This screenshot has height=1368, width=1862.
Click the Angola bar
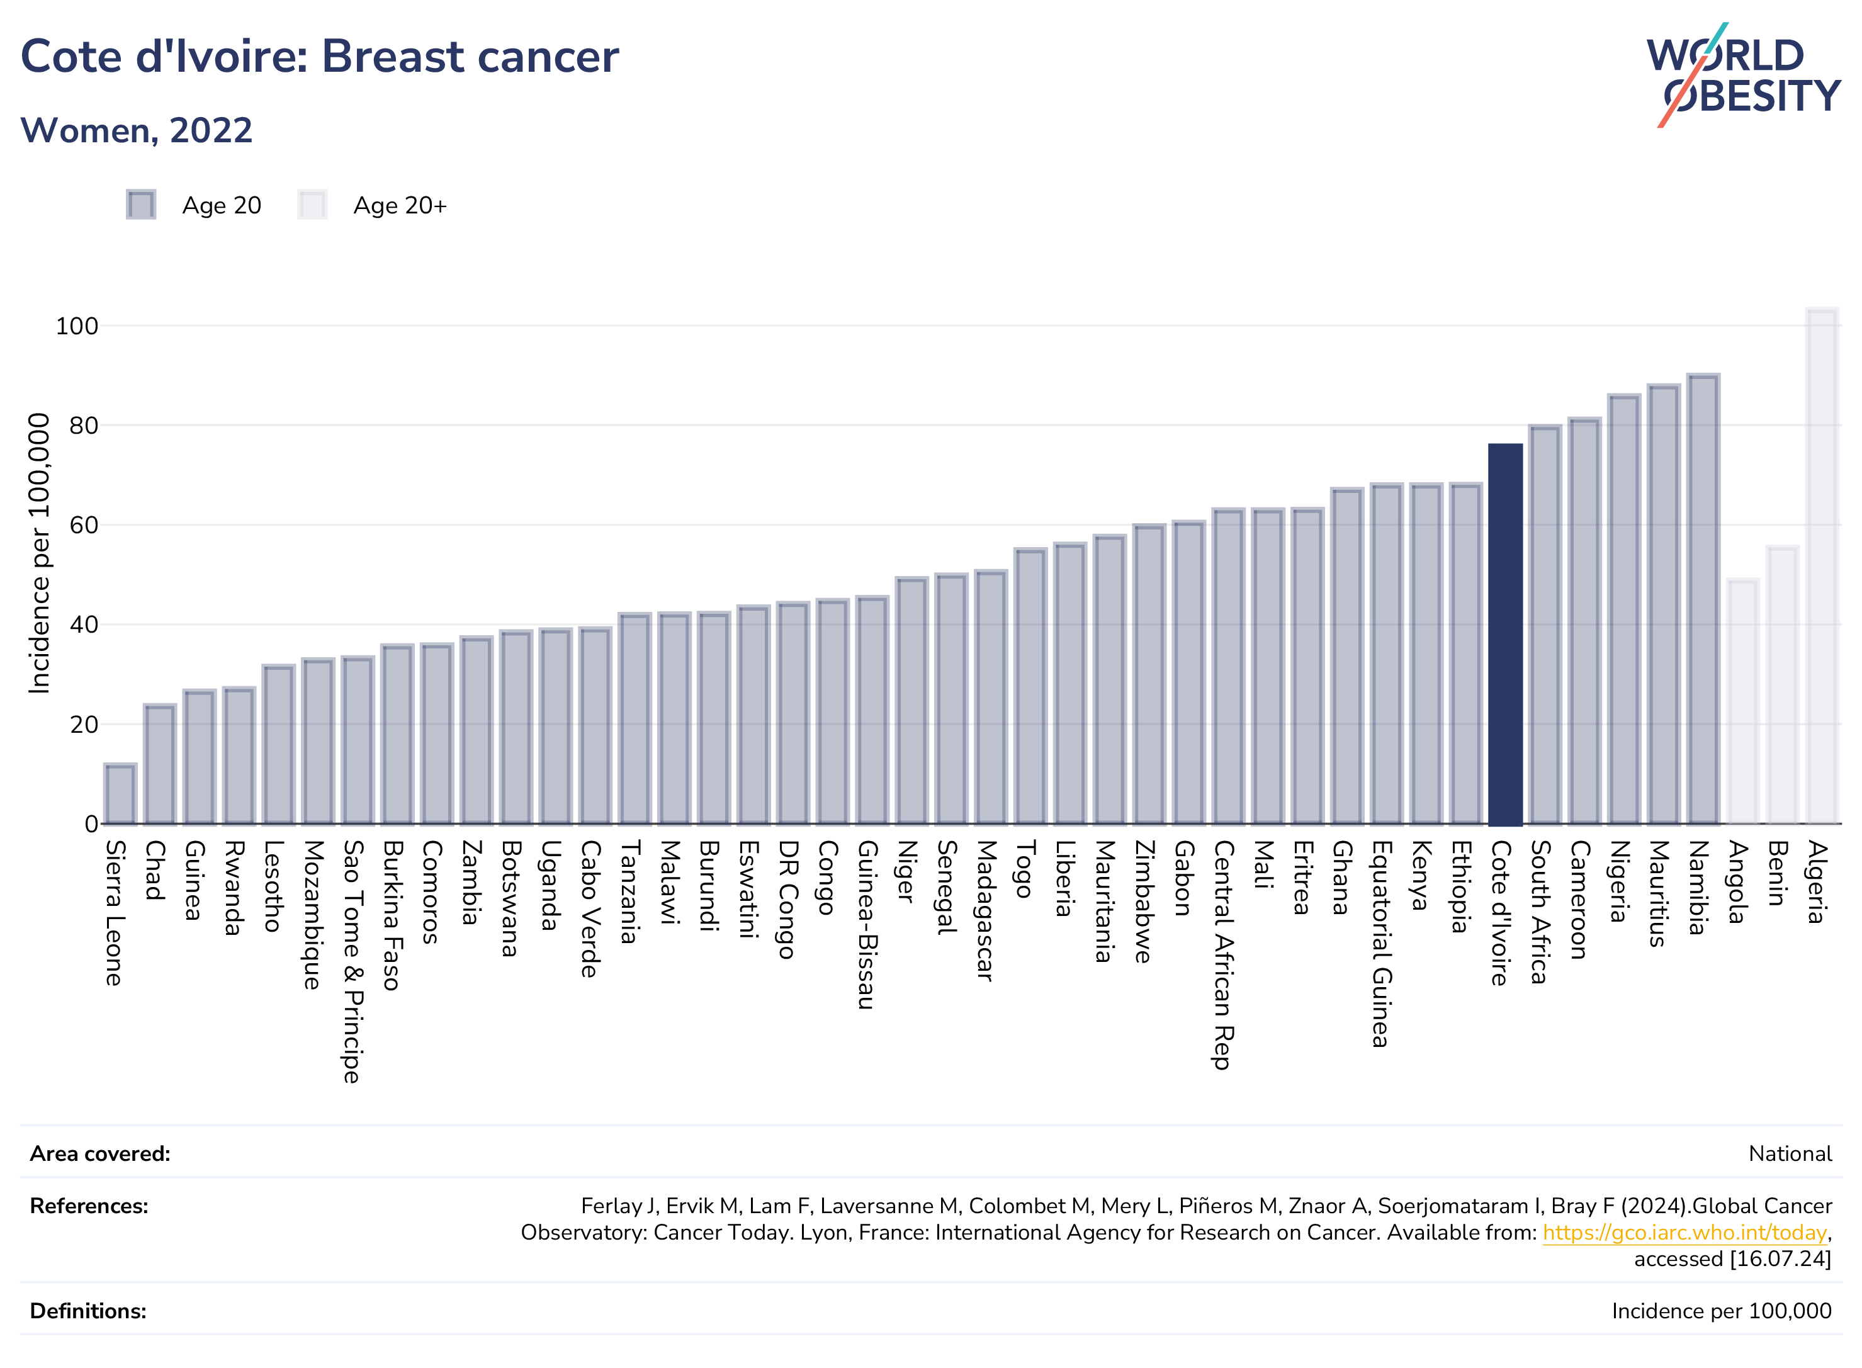click(x=1743, y=701)
